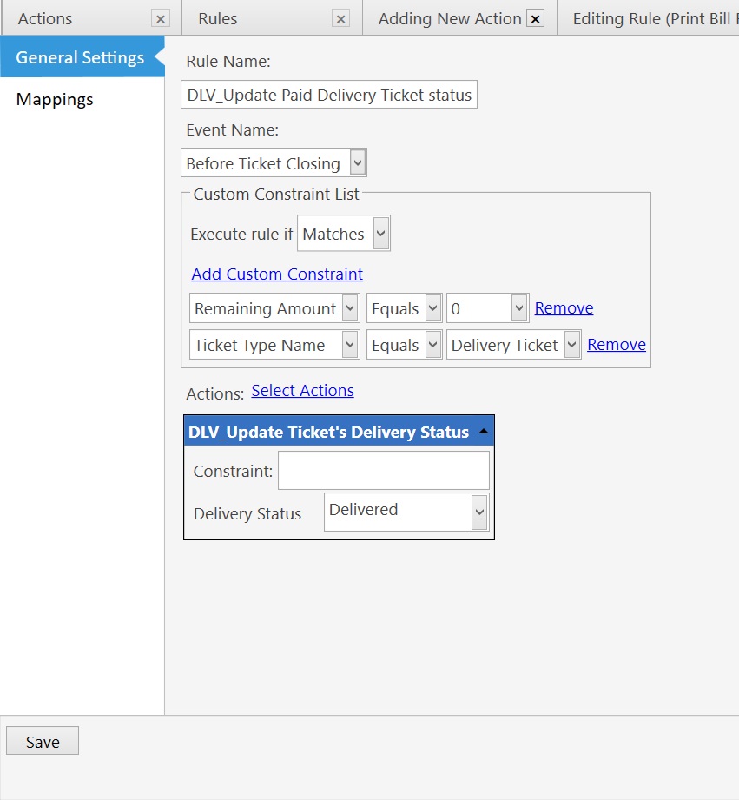The height and width of the screenshot is (800, 739).
Task: Click inside the Rule Name field
Action: [328, 94]
